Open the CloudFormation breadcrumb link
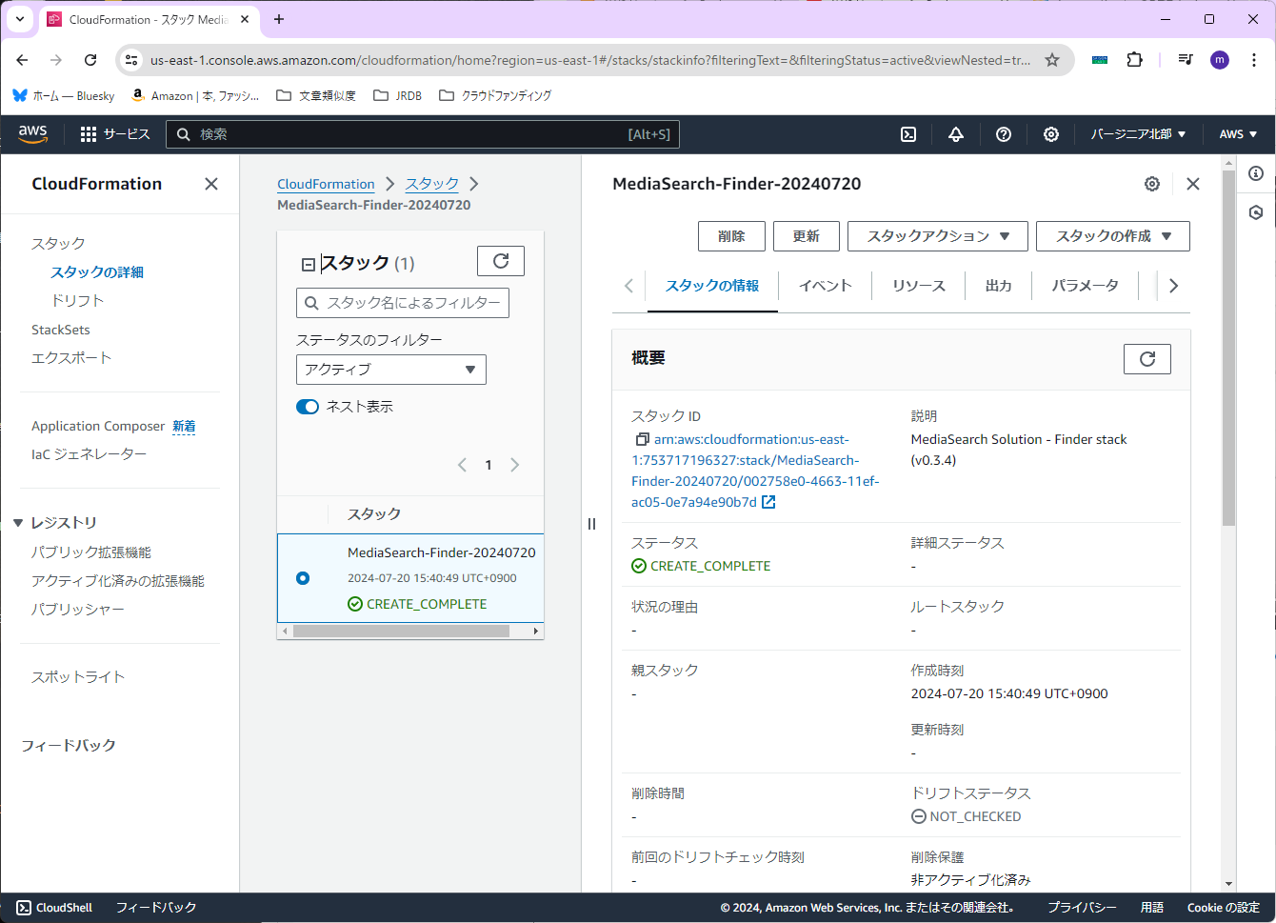The height and width of the screenshot is (923, 1276). [326, 184]
